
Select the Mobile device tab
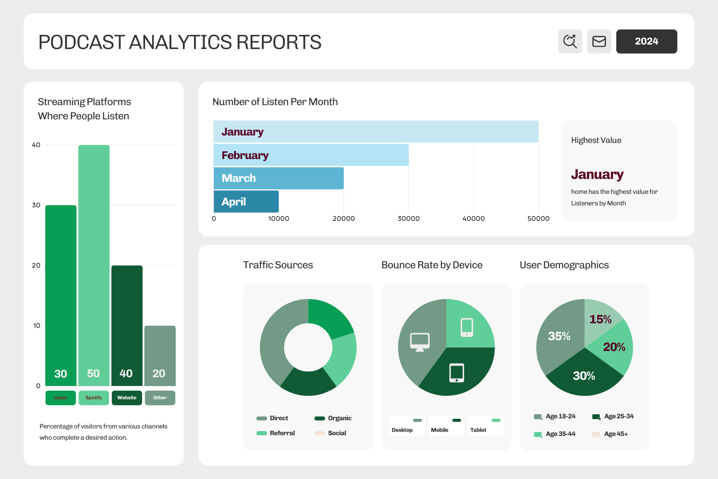coord(446,425)
